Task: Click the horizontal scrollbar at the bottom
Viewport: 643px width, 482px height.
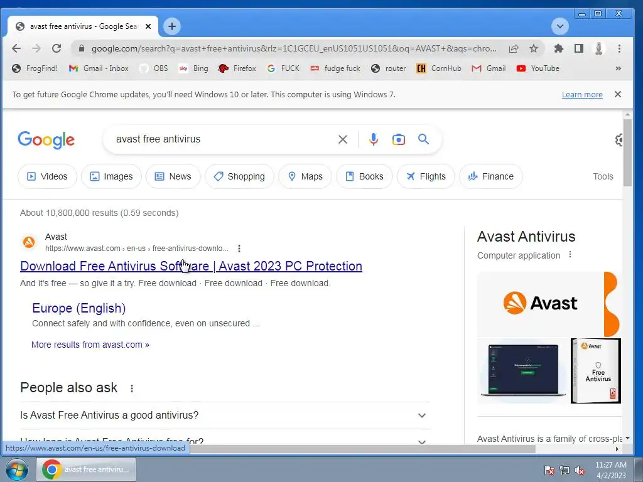Action: (362, 449)
